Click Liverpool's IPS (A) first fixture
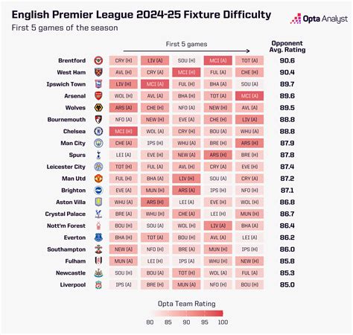 (124, 284)
